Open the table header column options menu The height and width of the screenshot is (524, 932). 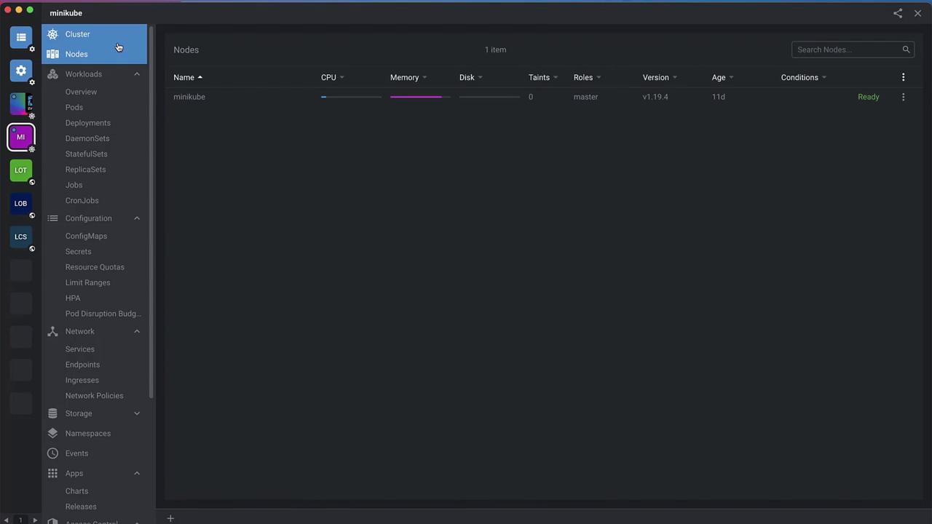[904, 77]
